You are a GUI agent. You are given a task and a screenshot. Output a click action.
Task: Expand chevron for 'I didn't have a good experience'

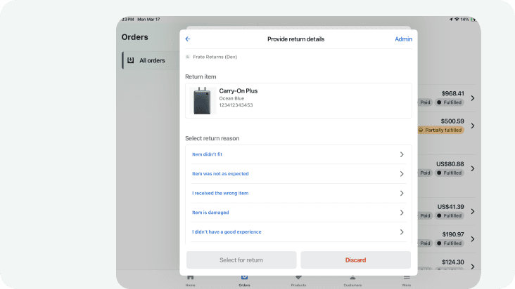(401, 232)
